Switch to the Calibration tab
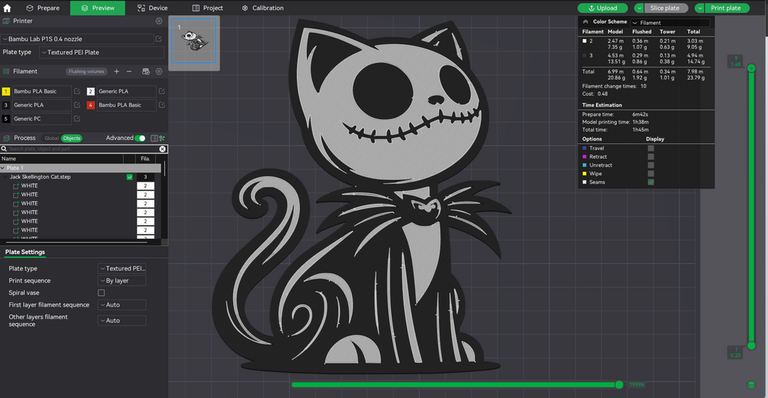Image resolution: width=768 pixels, height=398 pixels. (x=262, y=8)
